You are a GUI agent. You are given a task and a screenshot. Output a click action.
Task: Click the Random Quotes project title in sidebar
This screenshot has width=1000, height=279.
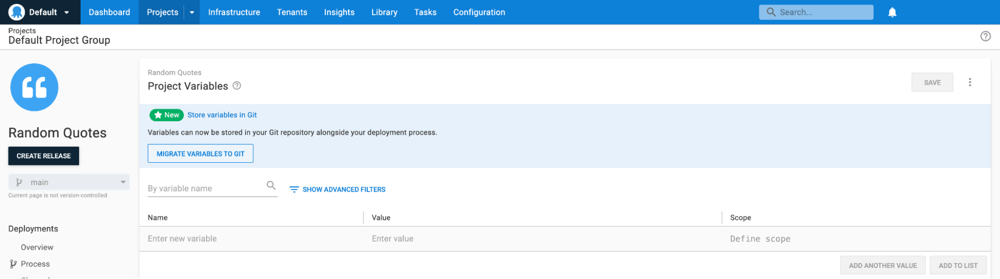(58, 133)
